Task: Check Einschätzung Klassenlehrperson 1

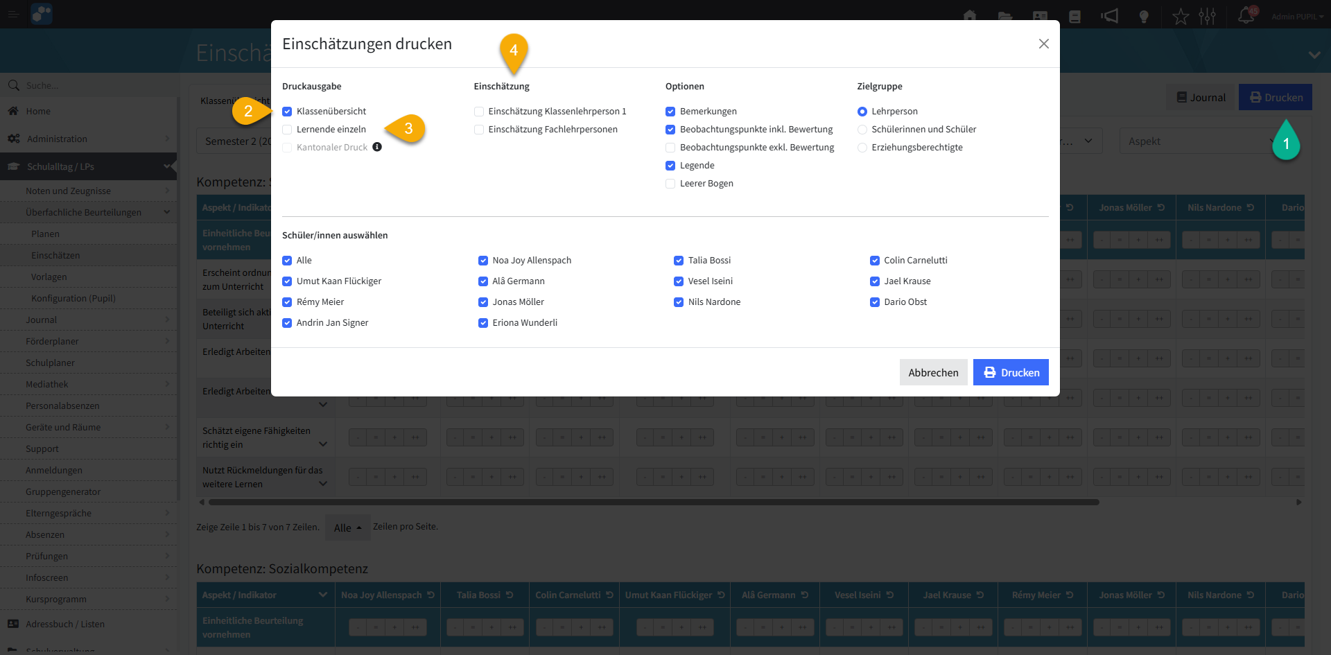Action: point(479,111)
